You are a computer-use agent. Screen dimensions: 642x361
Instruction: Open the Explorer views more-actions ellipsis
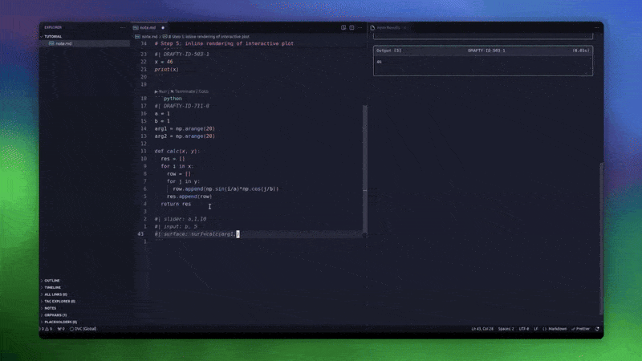pyautogui.click(x=123, y=27)
